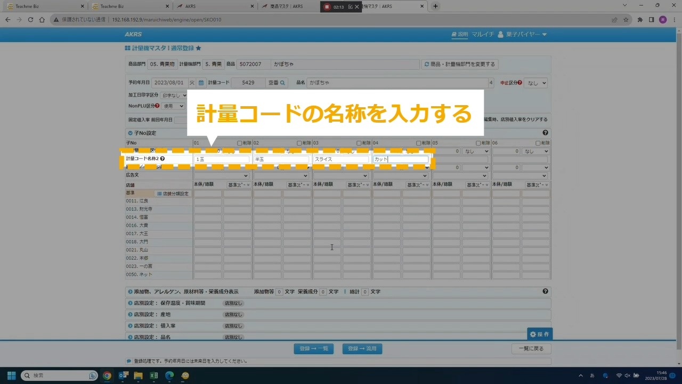Click help icon beside 計量コード名称2
This screenshot has height=384, width=682.
pos(163,159)
